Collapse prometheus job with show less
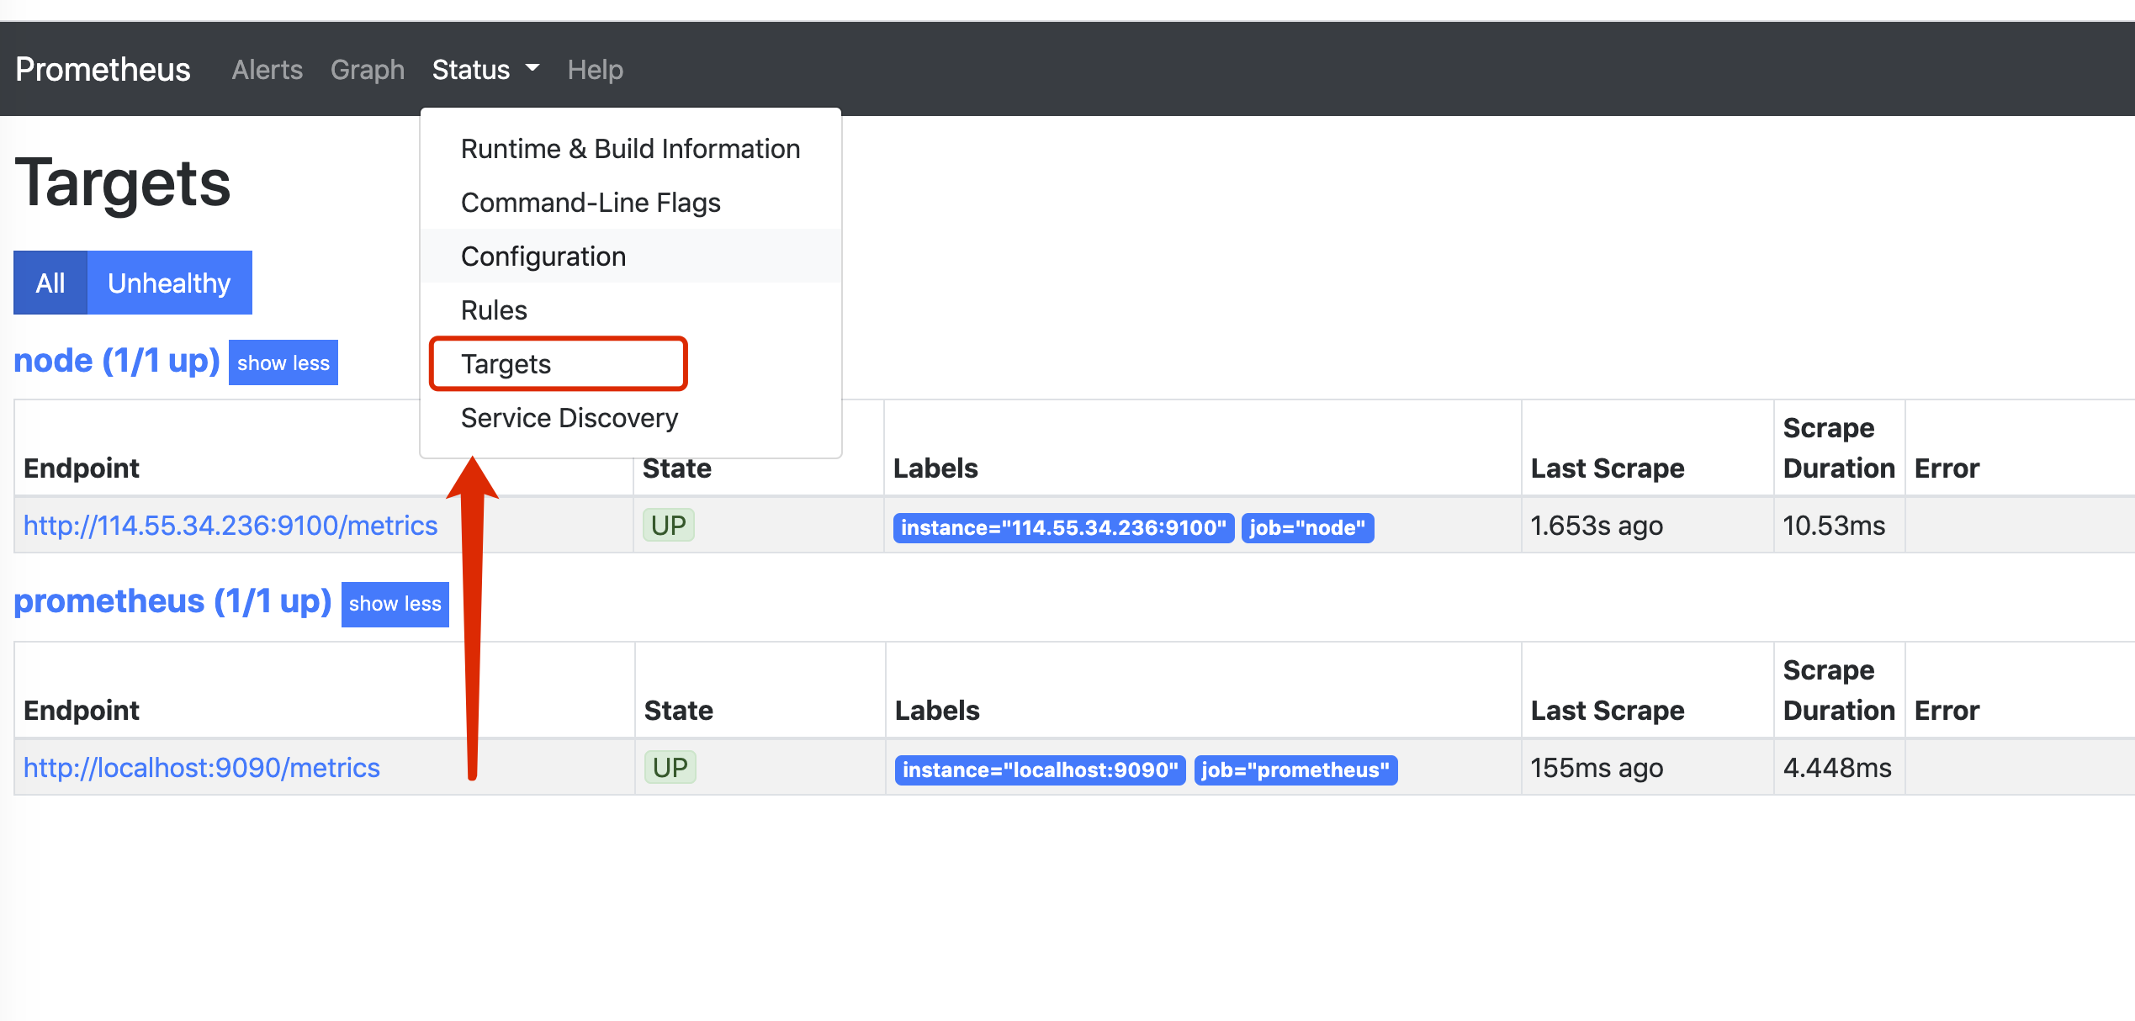2135x1021 pixels. [x=395, y=604]
